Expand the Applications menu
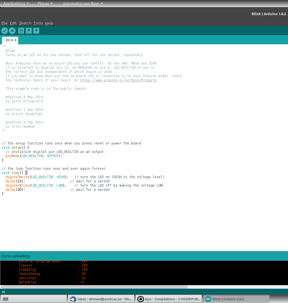This screenshot has width=288, height=303. (x=16, y=3)
